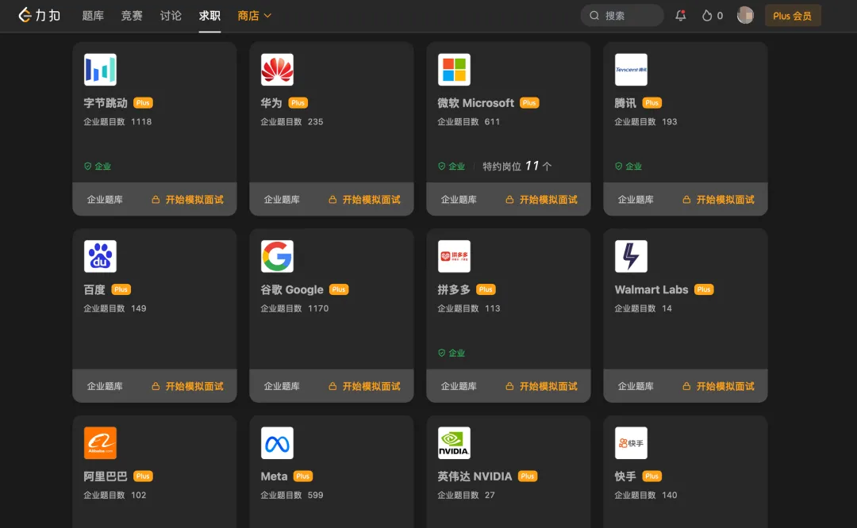Viewport: 857px width, 528px height.
Task: Open 企业题库 for 百度
Action: coord(105,386)
